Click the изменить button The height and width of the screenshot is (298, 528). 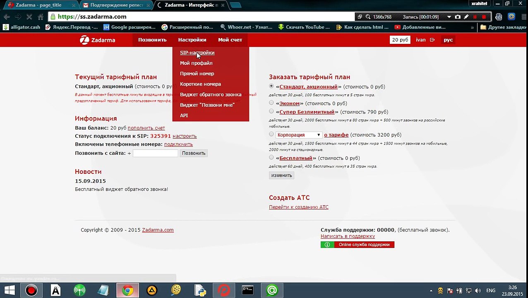tap(282, 175)
